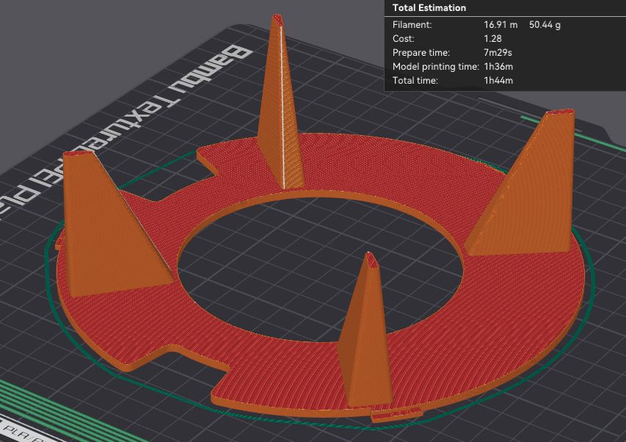
Task: Pick the front spike of the model
Action: click(x=363, y=338)
